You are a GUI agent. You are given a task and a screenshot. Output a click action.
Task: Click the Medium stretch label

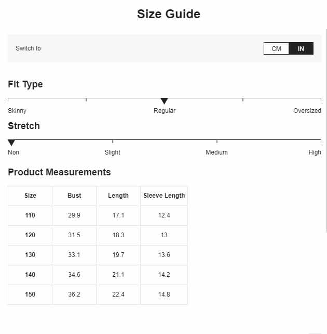(216, 152)
